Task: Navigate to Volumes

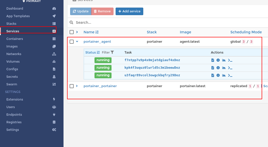Action: click(x=13, y=62)
